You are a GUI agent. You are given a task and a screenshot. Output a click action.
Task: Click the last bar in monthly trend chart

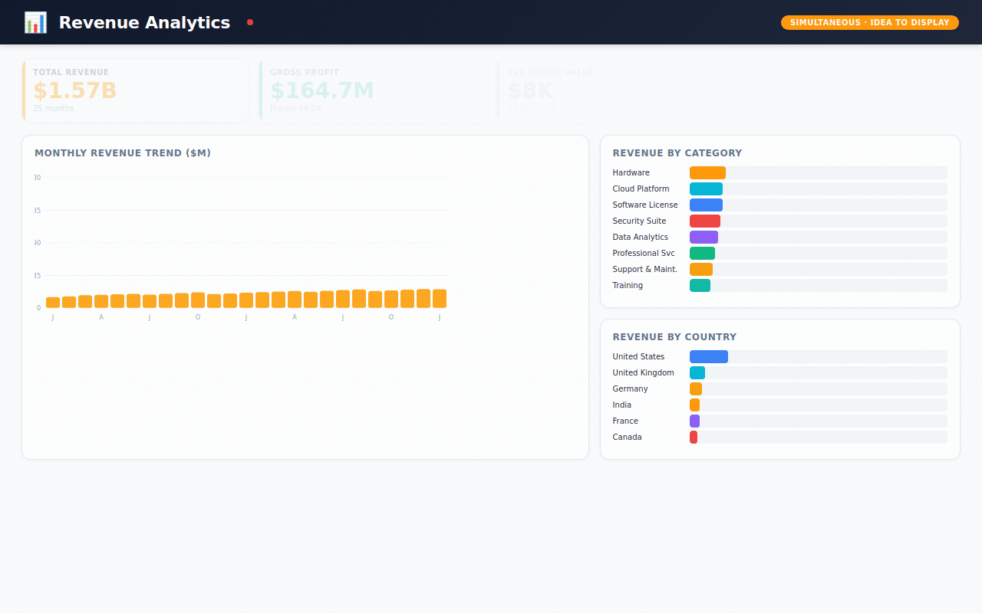click(439, 299)
